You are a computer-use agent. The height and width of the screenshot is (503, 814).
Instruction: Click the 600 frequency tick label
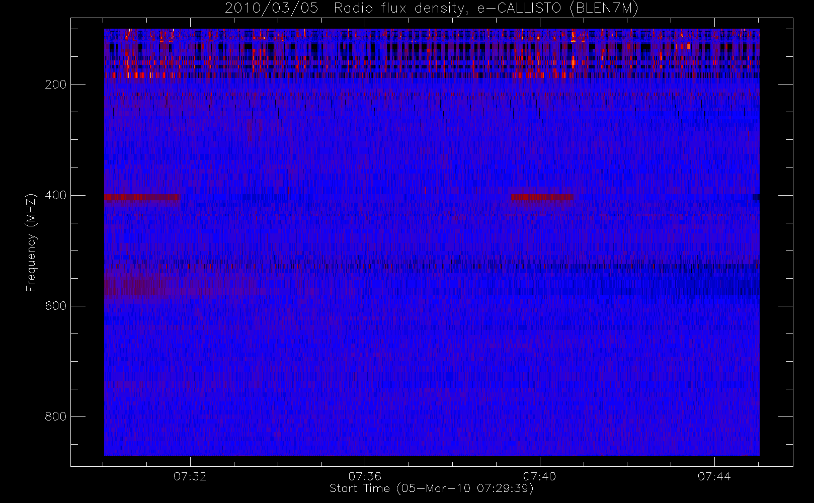(56, 306)
